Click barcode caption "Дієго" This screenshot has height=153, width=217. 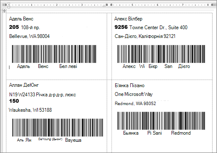184,66
